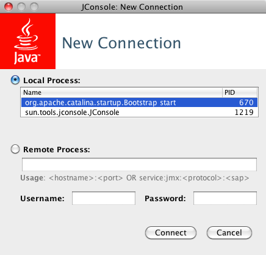Click the Java logo icon
The height and width of the screenshot is (255, 266).
(27, 41)
